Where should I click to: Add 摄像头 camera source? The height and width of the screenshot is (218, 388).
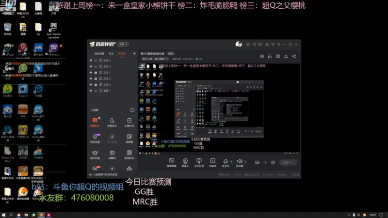pos(185,163)
